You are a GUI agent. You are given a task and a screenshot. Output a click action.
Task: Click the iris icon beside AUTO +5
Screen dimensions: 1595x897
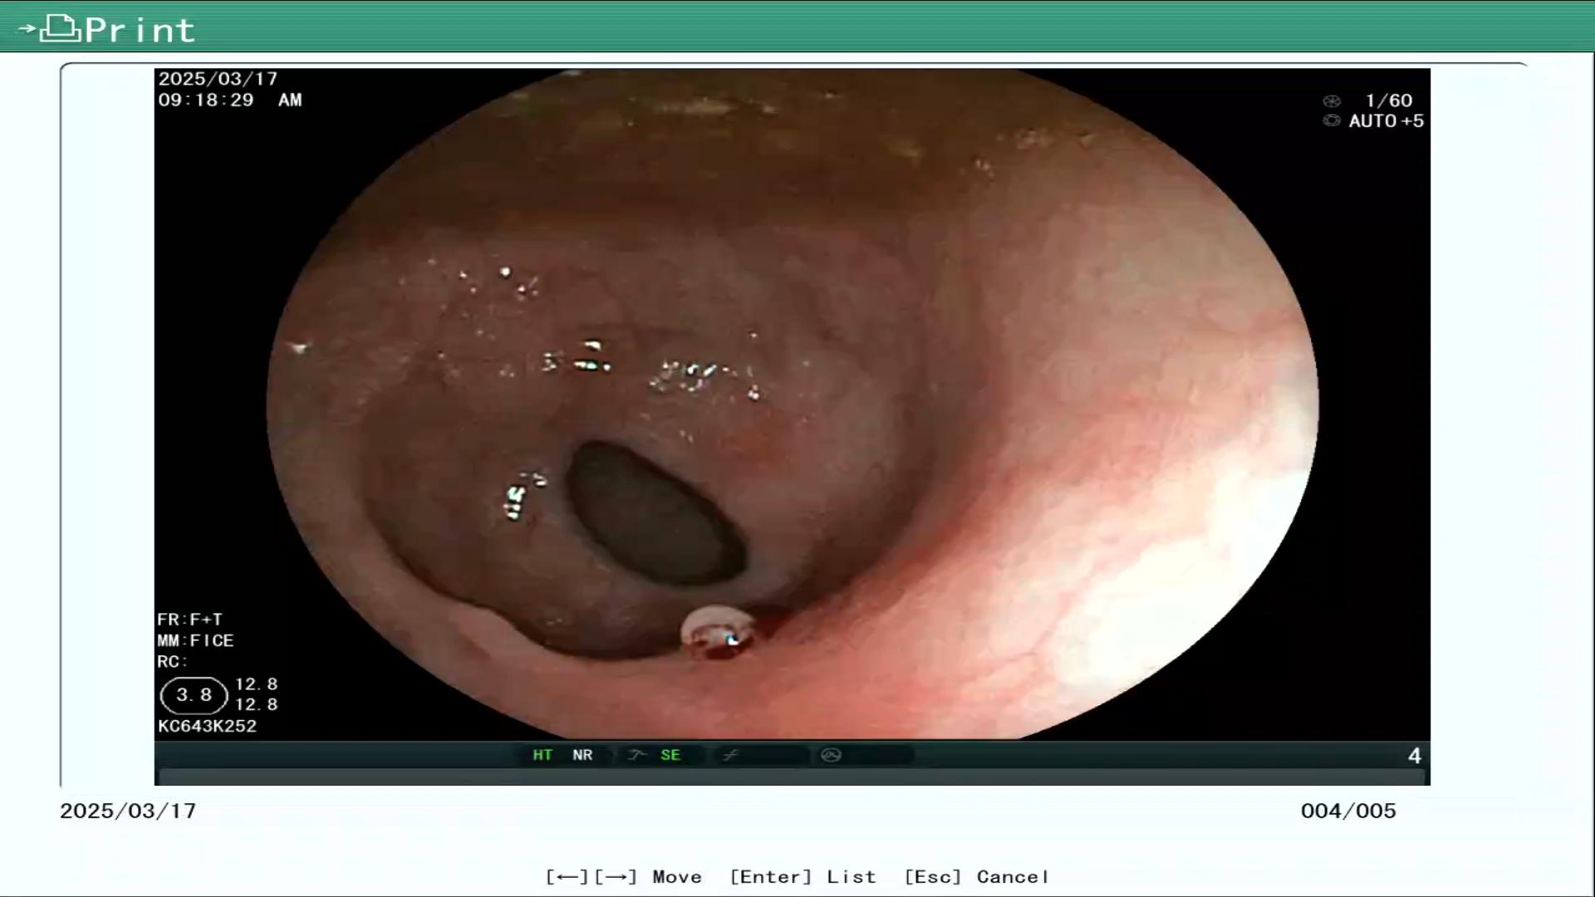pyautogui.click(x=1332, y=121)
